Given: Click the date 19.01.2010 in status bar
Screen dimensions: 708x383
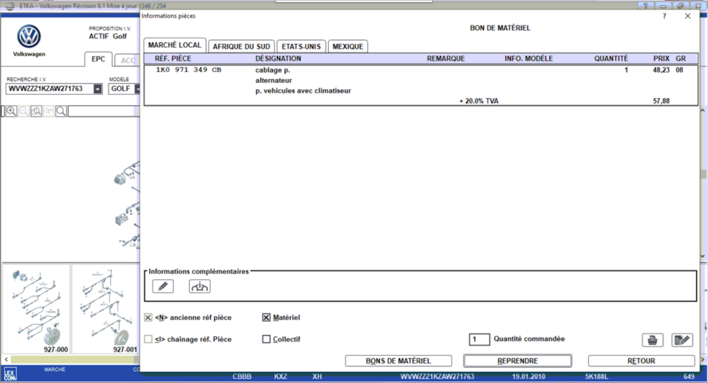Looking at the screenshot, I should pyautogui.click(x=528, y=377).
